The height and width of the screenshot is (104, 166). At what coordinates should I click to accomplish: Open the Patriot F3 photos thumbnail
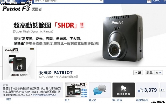pos(76,90)
